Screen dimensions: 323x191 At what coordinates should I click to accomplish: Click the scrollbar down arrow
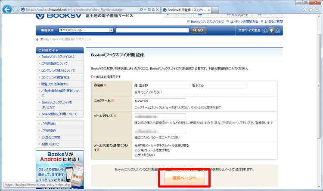point(319,187)
